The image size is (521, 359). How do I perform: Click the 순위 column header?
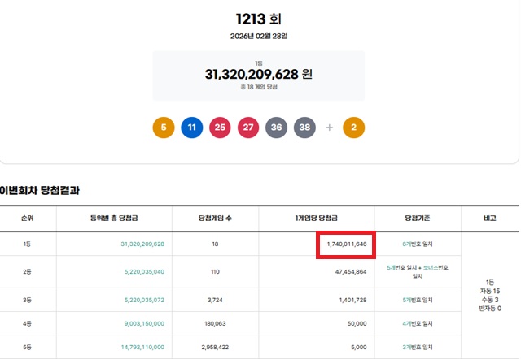tap(27, 218)
